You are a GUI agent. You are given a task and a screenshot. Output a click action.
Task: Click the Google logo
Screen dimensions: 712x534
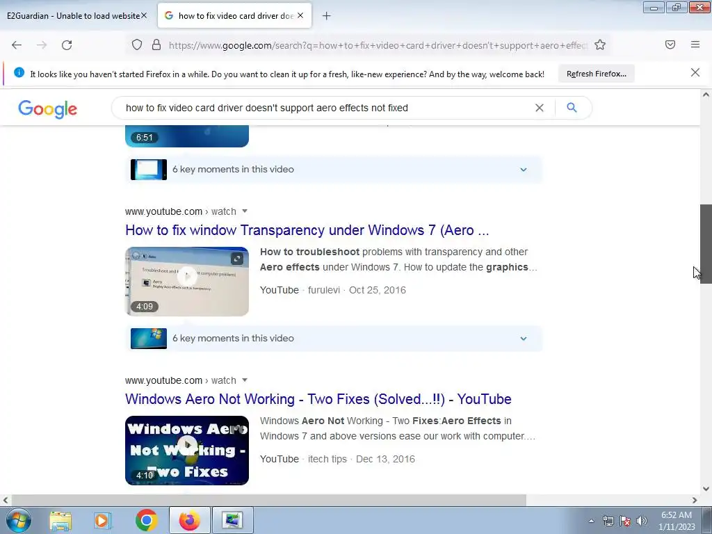(48, 109)
